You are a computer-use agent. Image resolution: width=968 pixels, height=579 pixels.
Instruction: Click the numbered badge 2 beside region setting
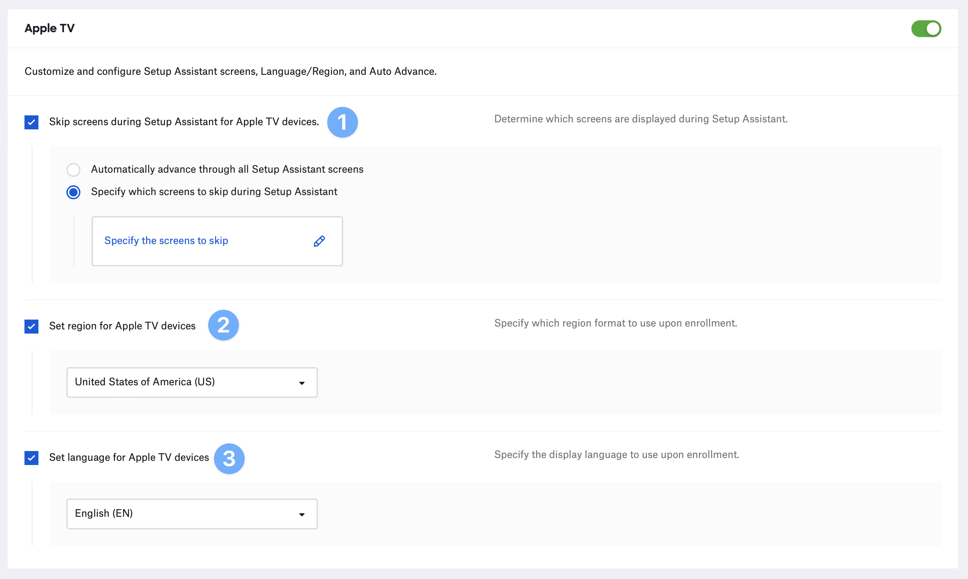click(223, 325)
